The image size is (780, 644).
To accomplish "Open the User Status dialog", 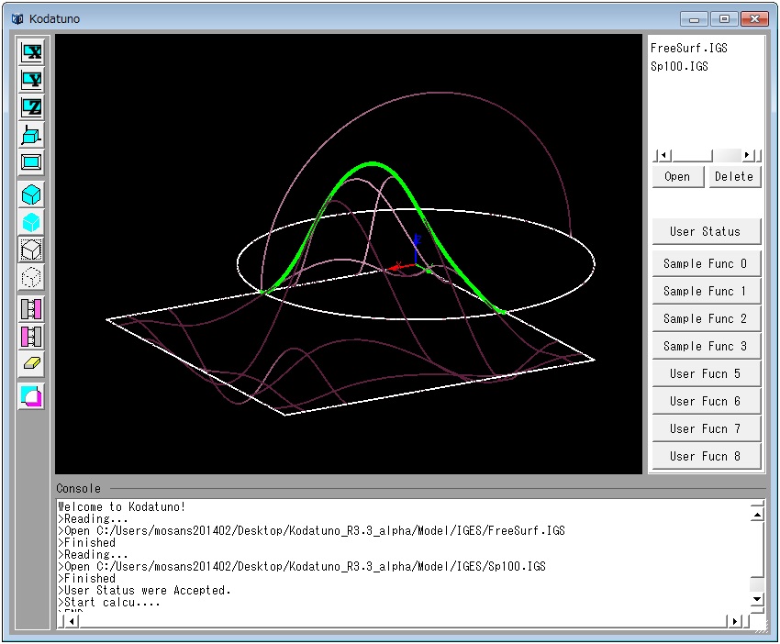I will pyautogui.click(x=706, y=232).
